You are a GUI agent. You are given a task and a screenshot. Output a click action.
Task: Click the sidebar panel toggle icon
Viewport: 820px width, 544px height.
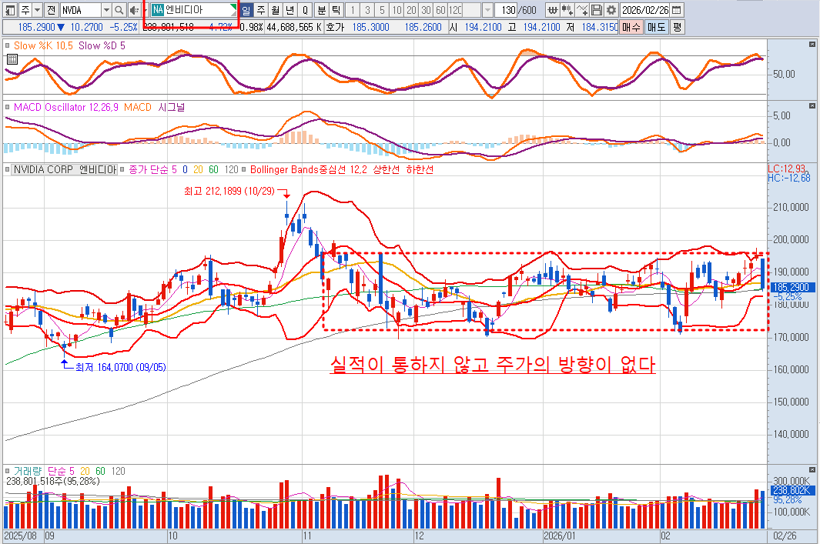(x=9, y=10)
